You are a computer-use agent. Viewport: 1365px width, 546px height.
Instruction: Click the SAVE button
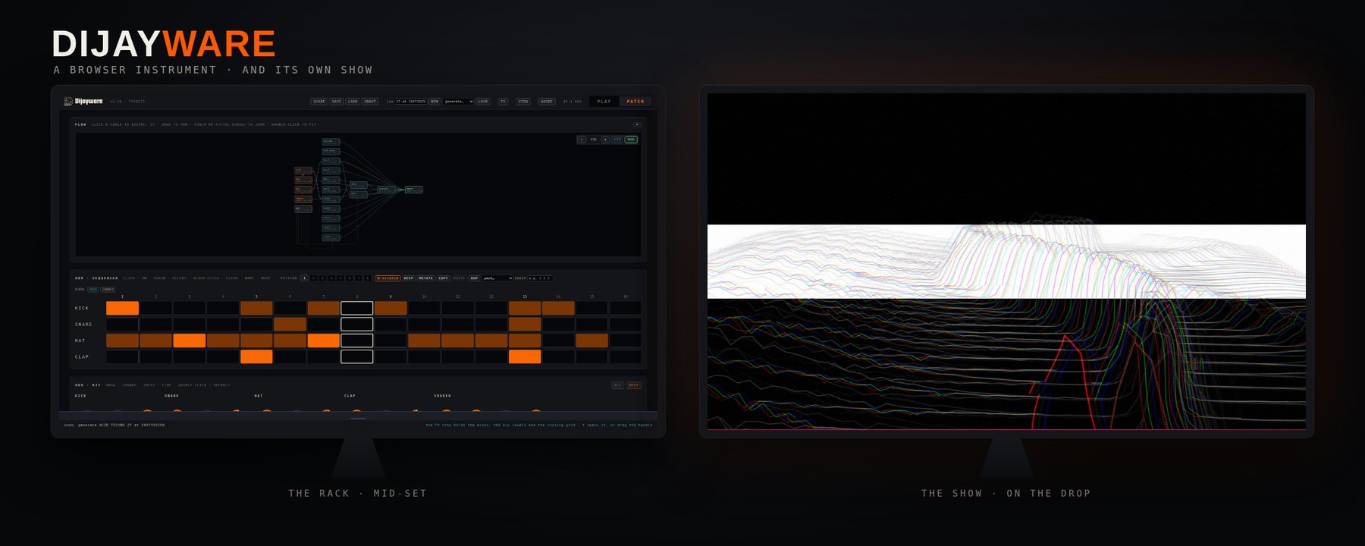click(x=336, y=102)
